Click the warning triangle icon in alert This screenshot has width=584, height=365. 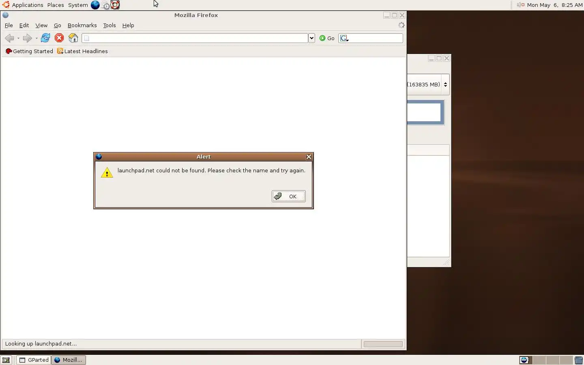(107, 172)
